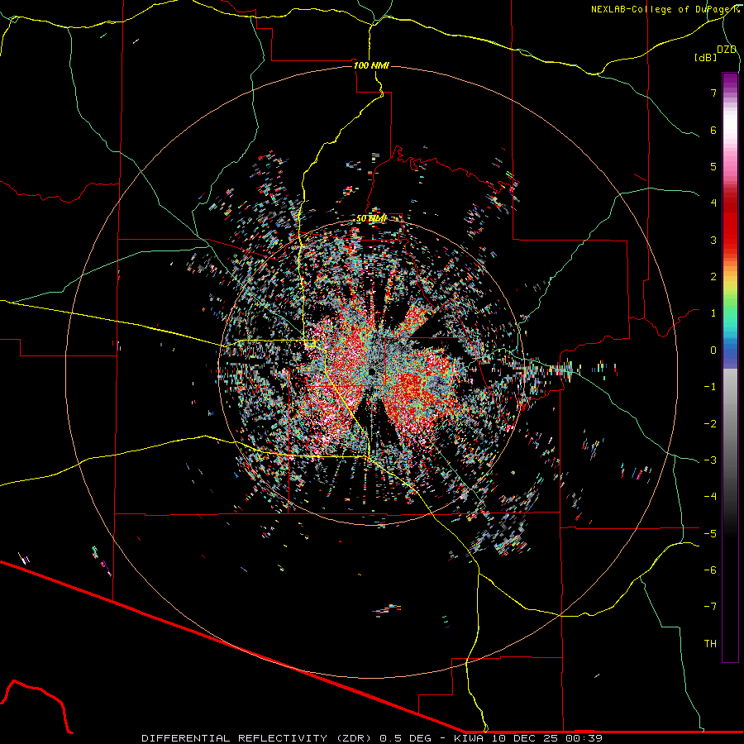The width and height of the screenshot is (744, 744).
Task: Click the 7 value on the color scale
Action: point(713,93)
